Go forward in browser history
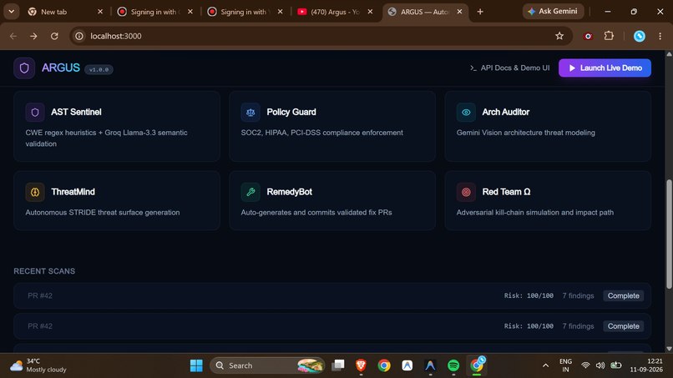The image size is (673, 378). click(33, 36)
